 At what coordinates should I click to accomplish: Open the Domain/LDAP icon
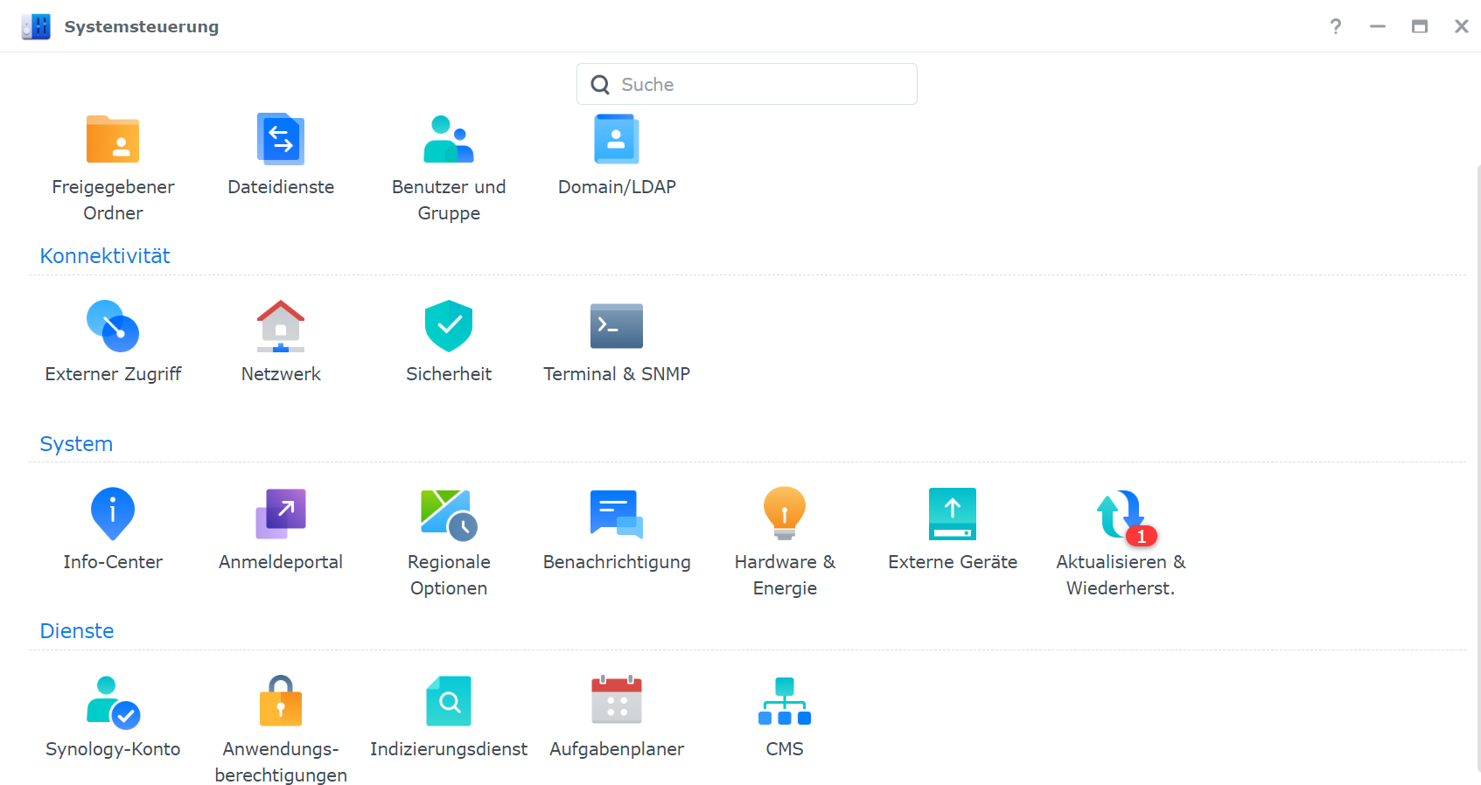[x=617, y=139]
